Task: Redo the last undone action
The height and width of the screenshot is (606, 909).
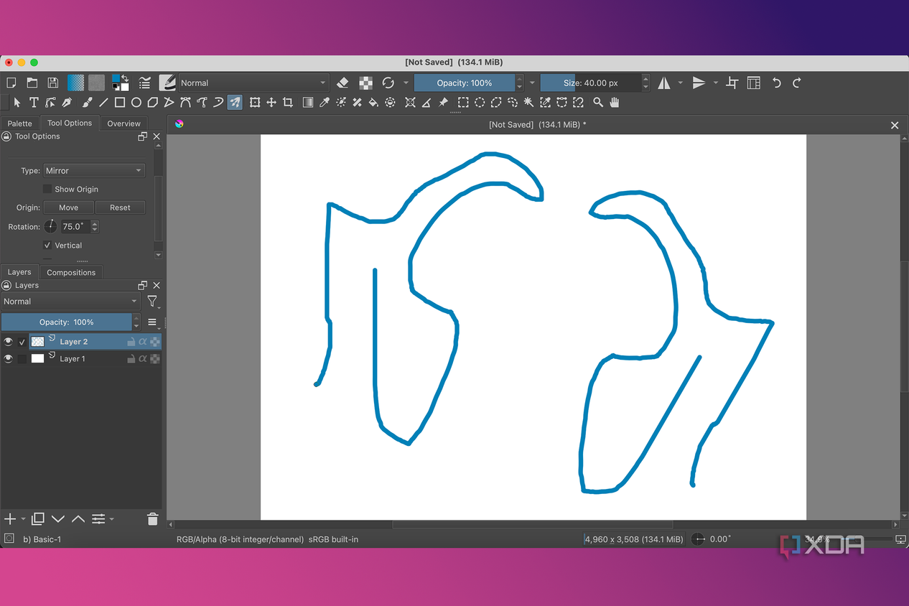Action: [796, 83]
